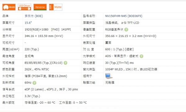The height and width of the screenshot is (112, 186).
Task: Click the 262K, 45% NTSC color value
Action: click(37, 69)
